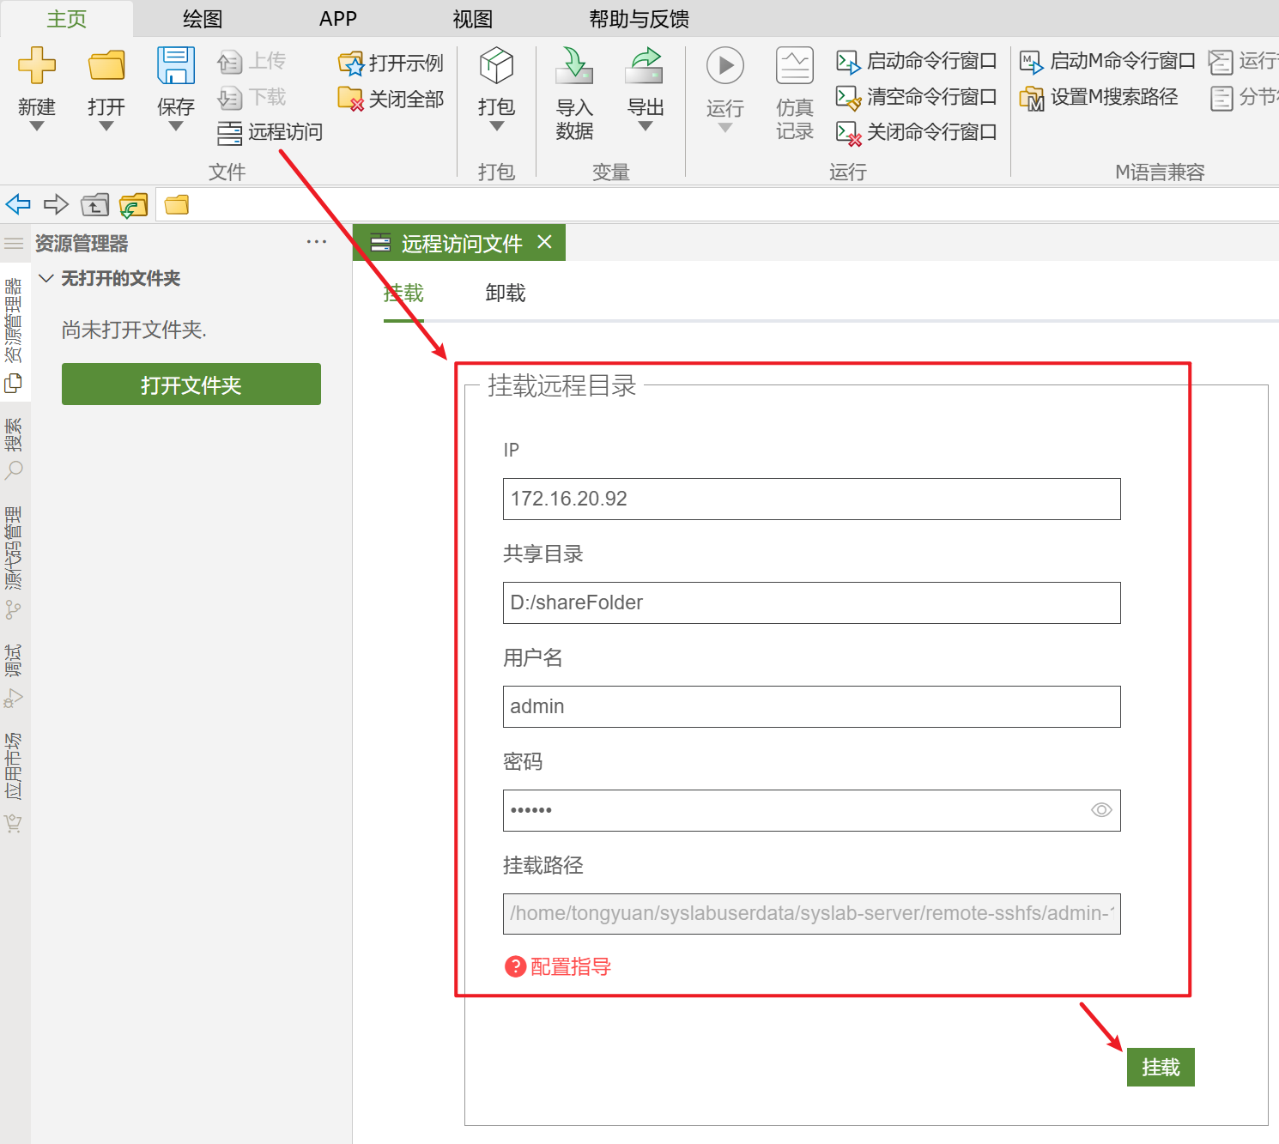The image size is (1279, 1144).
Task: Click the Close All (关闭全部) icon
Action: click(351, 99)
